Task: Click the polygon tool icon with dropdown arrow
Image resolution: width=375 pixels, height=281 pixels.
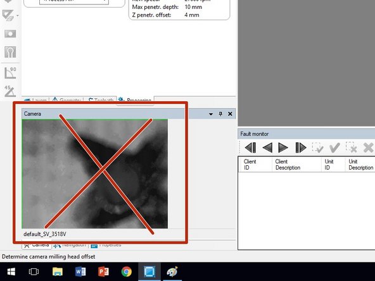Action: (8, 15)
